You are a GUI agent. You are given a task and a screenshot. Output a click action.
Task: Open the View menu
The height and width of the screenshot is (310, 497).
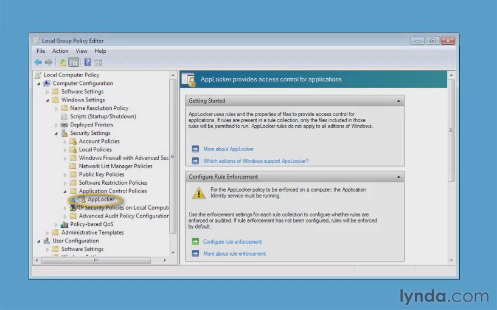tap(82, 51)
